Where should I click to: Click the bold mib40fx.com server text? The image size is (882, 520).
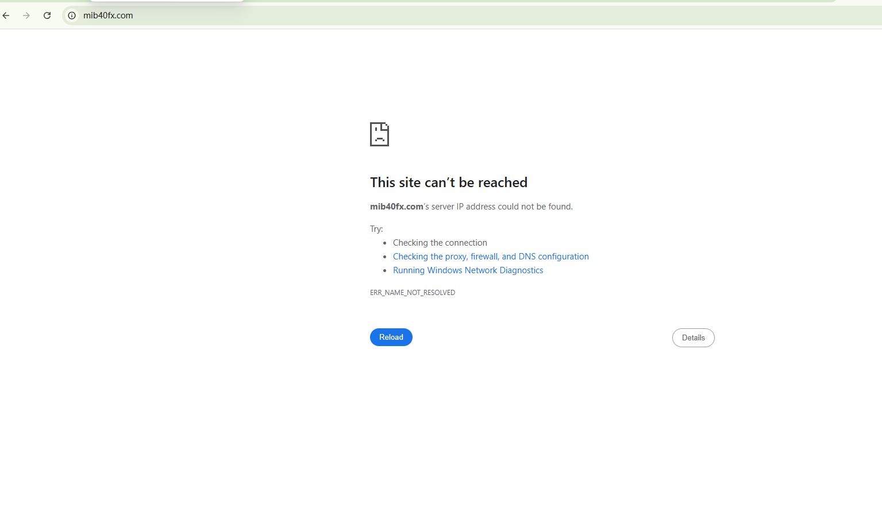[396, 207]
